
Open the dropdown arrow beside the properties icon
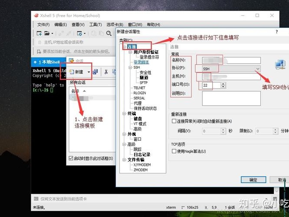click(85, 33)
